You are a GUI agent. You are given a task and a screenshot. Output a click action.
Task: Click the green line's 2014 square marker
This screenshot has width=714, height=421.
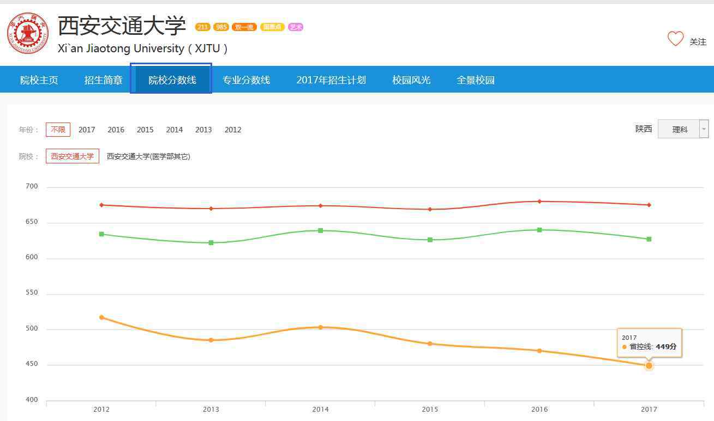click(321, 230)
